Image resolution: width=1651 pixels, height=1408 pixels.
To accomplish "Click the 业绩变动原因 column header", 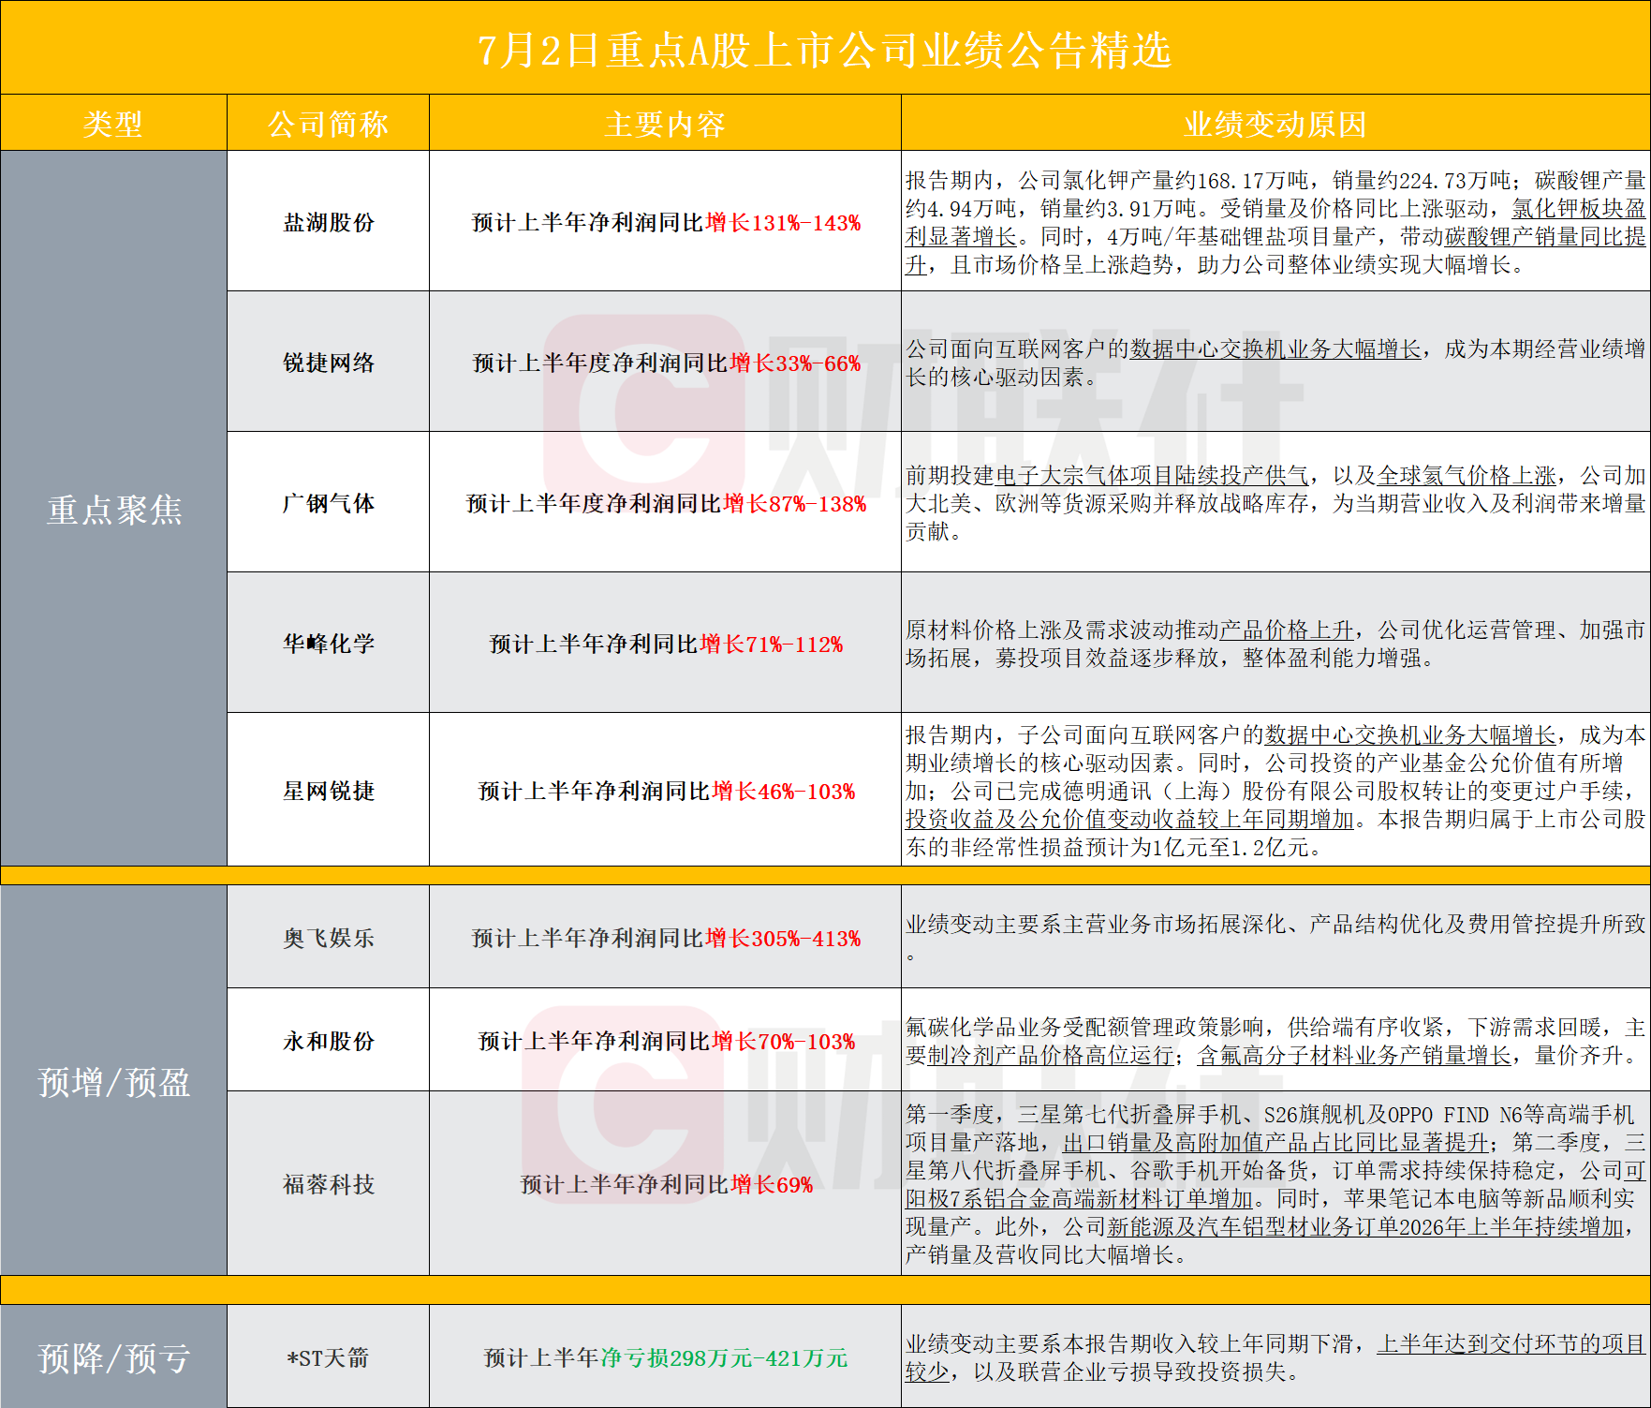I will (1275, 124).
